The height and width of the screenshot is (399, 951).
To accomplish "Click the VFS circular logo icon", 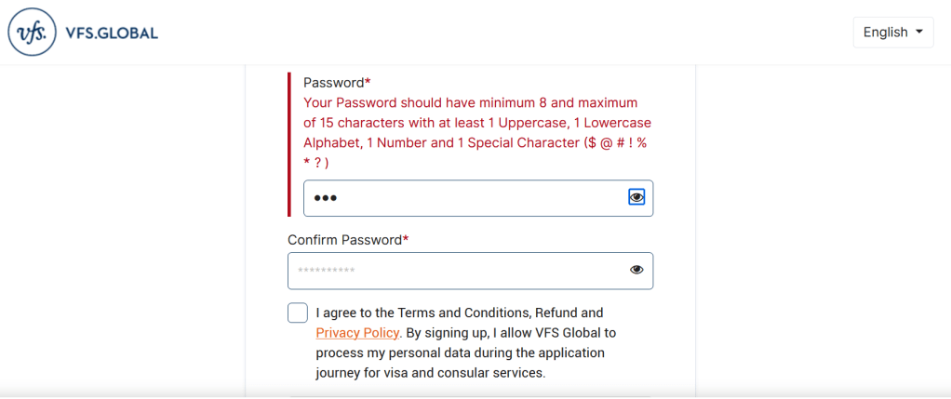I will point(32,33).
